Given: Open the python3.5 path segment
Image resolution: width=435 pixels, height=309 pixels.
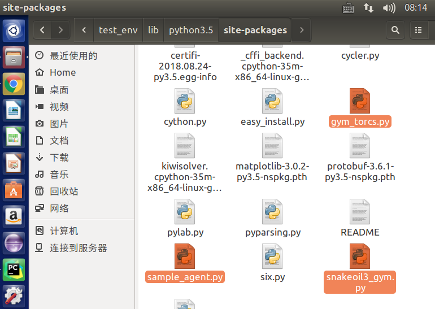Looking at the screenshot, I should (x=191, y=30).
